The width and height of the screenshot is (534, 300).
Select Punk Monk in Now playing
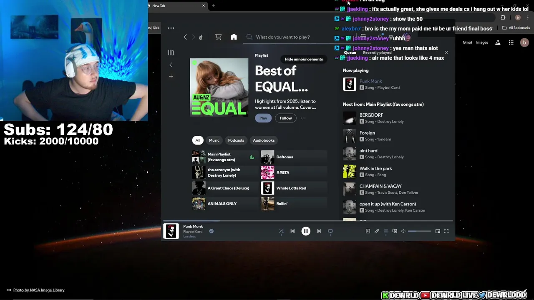pyautogui.click(x=395, y=84)
